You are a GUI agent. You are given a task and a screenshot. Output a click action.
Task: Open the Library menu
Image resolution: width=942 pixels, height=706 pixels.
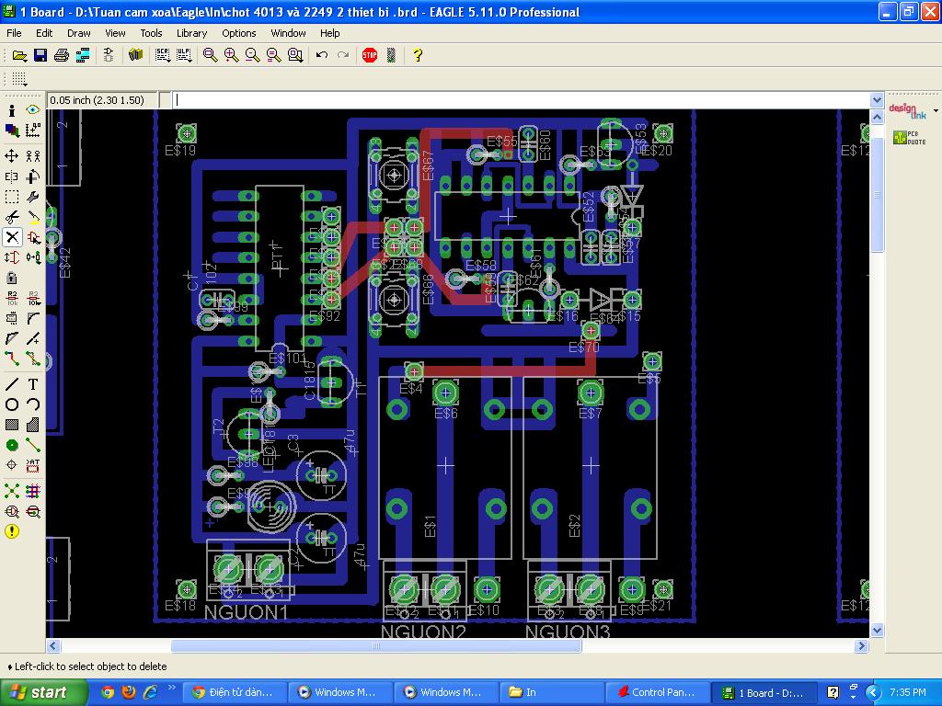191,33
